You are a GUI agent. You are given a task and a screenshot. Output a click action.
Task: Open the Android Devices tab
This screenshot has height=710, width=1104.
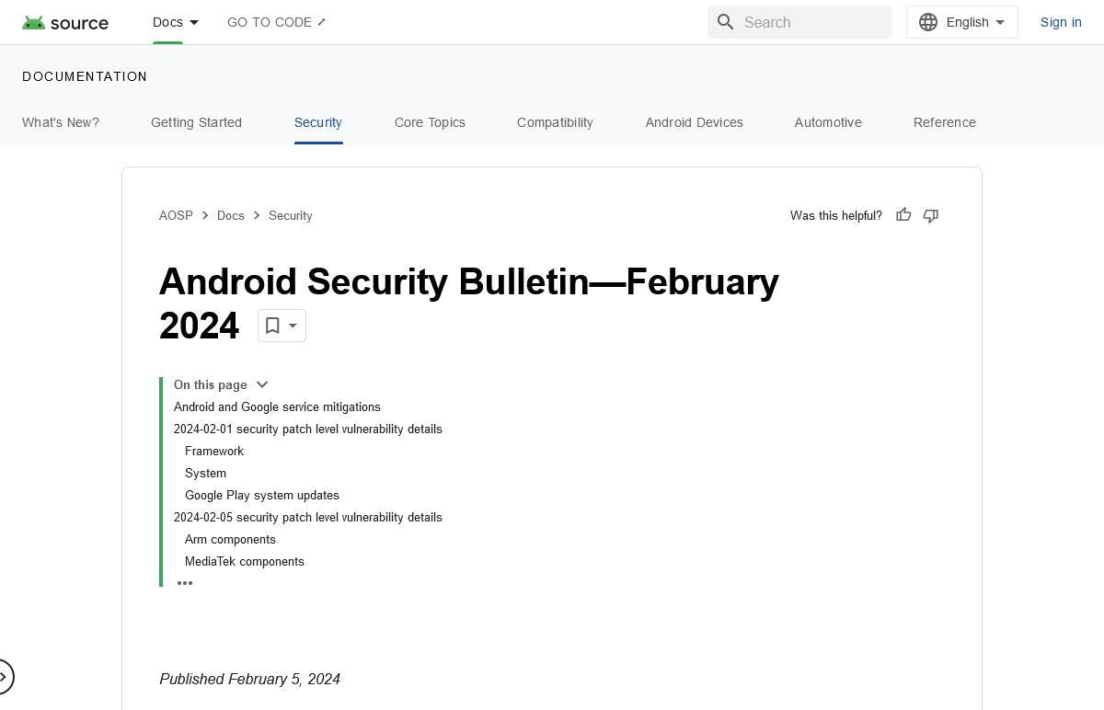click(x=694, y=122)
